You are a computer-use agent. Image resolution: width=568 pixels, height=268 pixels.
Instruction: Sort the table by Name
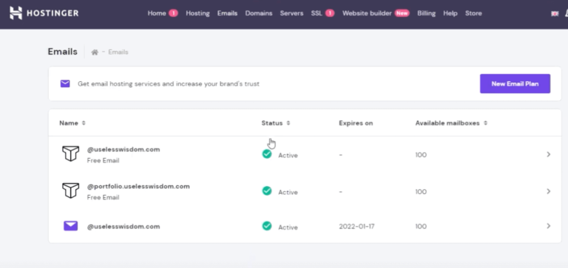72,123
